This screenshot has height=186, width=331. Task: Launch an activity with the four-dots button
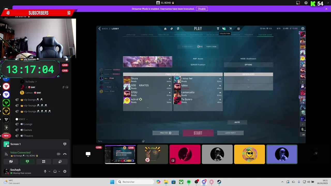(x=44, y=161)
